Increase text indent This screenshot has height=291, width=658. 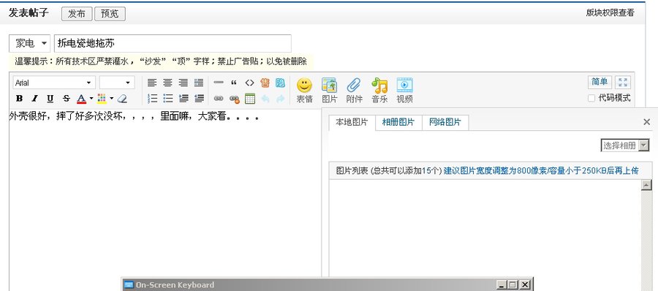click(184, 99)
